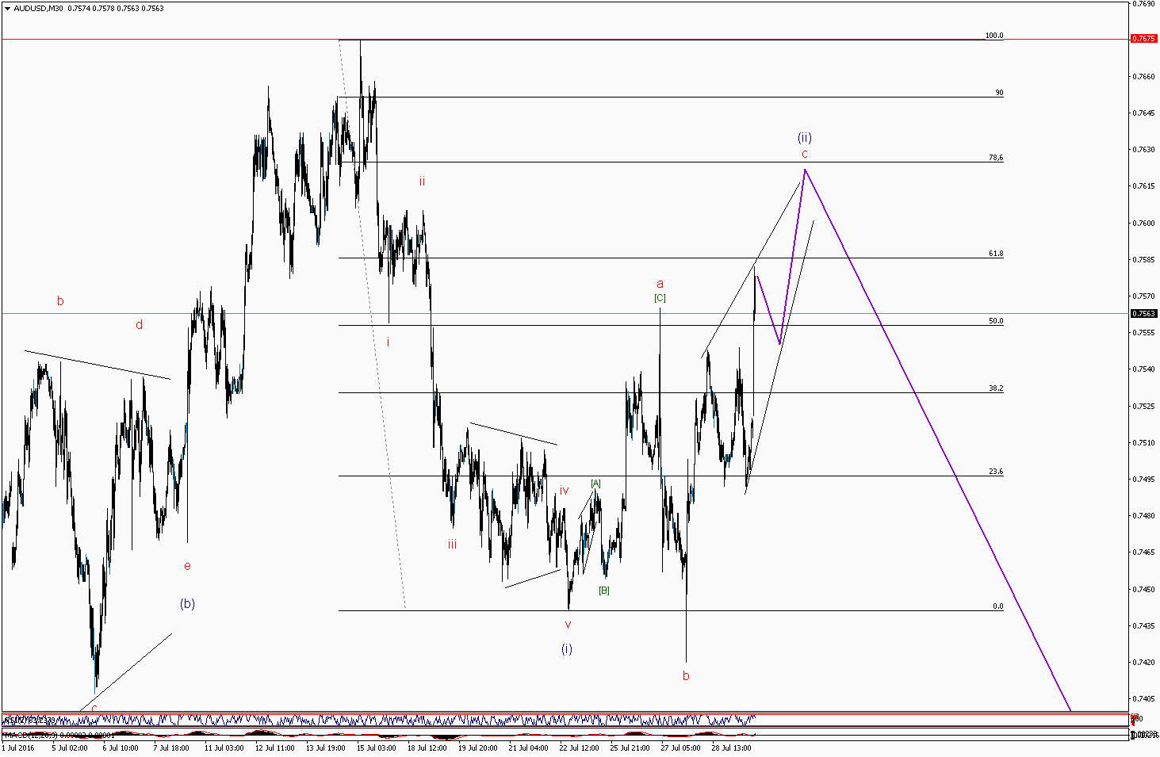Select the green [C] wave label
The image size is (1160, 757).
coord(660,298)
